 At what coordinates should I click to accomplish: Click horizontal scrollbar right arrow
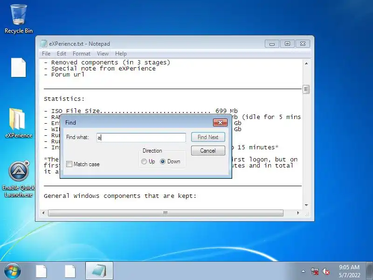[x=298, y=213]
